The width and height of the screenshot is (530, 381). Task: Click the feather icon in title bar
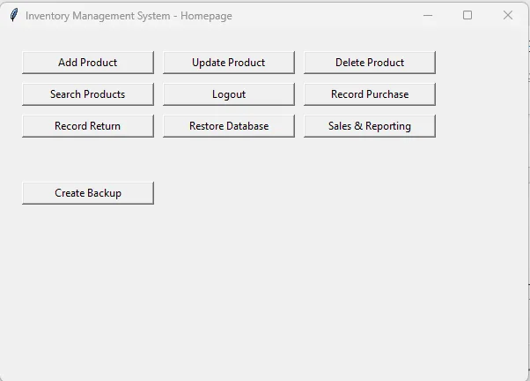click(13, 15)
